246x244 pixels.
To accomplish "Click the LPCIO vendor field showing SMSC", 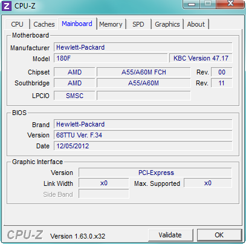I will [74, 96].
